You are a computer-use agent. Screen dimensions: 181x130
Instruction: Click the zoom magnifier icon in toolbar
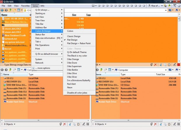175,6
